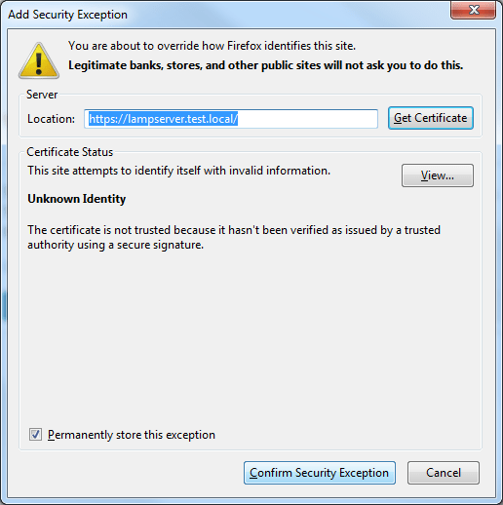Confirm Security Exception
Image resolution: width=503 pixels, height=505 pixels.
point(320,473)
